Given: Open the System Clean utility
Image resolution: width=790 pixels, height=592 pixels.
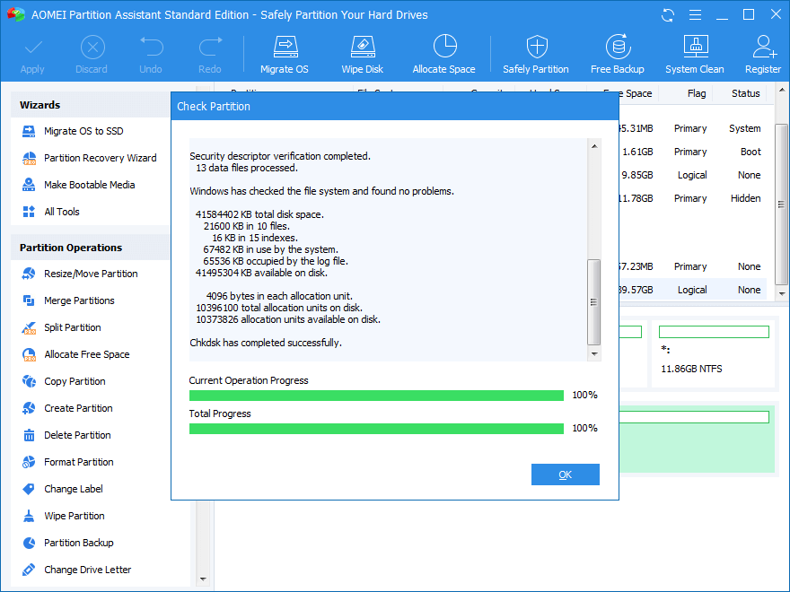Looking at the screenshot, I should coord(694,52).
